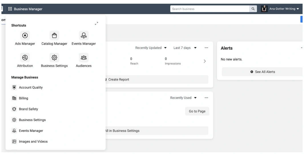304x154 pixels.
Task: Click the Go to Page button
Action: tap(197, 111)
